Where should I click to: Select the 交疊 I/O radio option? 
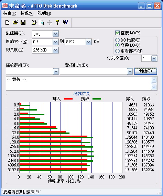117,45
